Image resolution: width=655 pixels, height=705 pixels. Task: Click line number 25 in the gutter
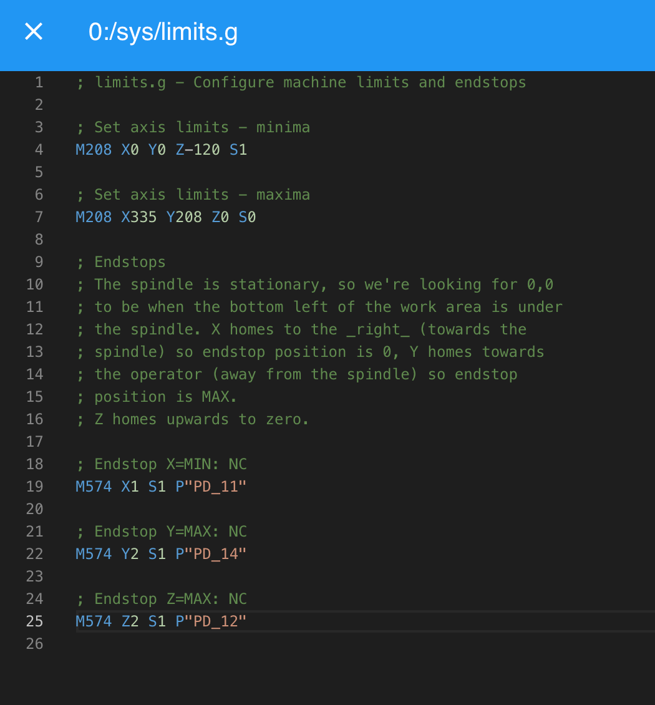click(34, 621)
